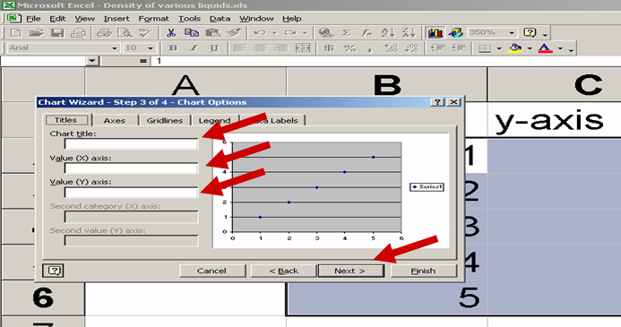Viewport: 621px width, 327px height.
Task: Click the Office Assistant help icon
Action: 530,33
